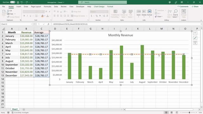Click the vertical scrollbar down arrow
This screenshot has height=114, width=203.
tap(202, 107)
